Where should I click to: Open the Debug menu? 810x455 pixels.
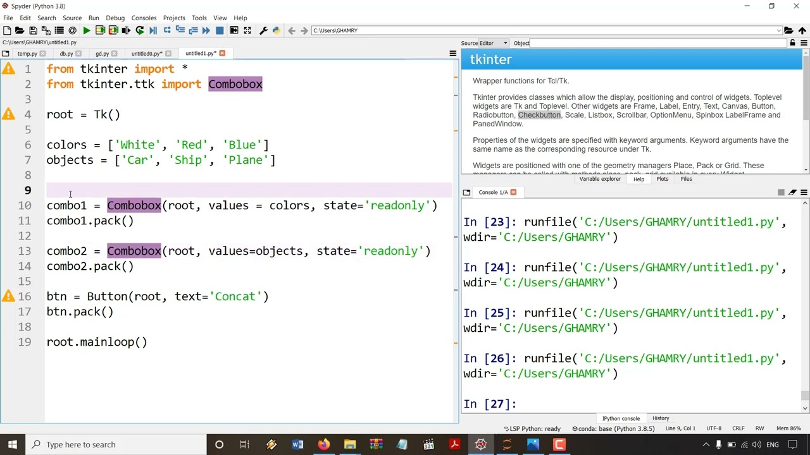[115, 18]
